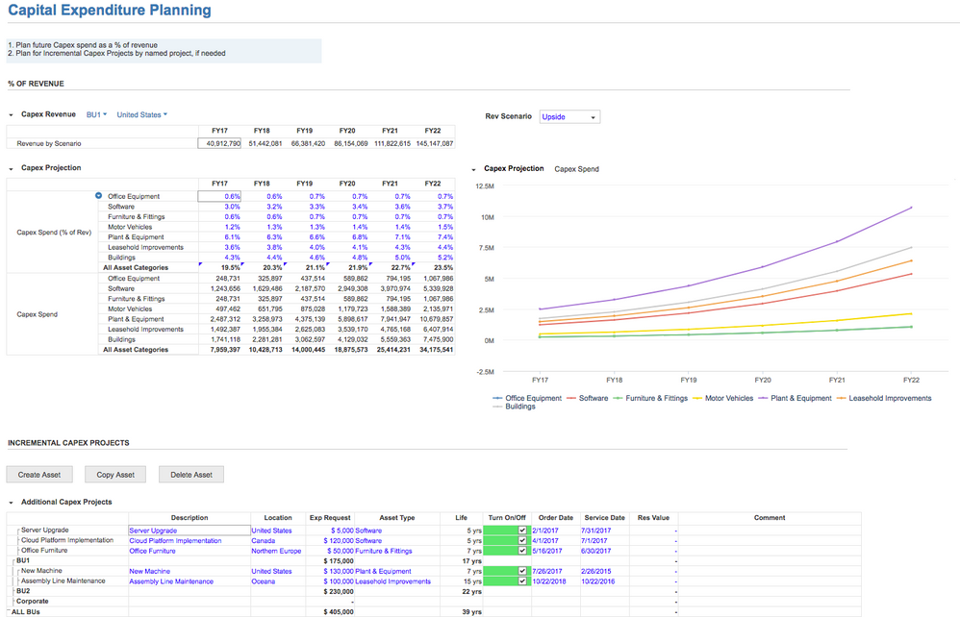Click the Create Asset button

(x=38, y=474)
